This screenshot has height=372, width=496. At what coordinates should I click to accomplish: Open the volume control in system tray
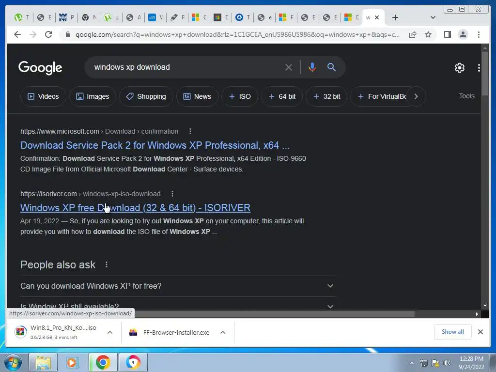click(x=447, y=363)
